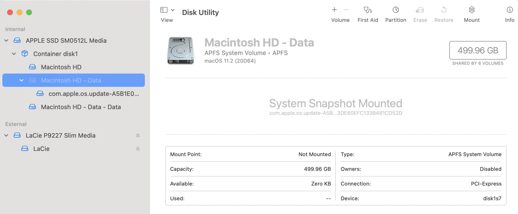
Task: Click the Type value 'APFS System Volume'
Action: (475, 154)
